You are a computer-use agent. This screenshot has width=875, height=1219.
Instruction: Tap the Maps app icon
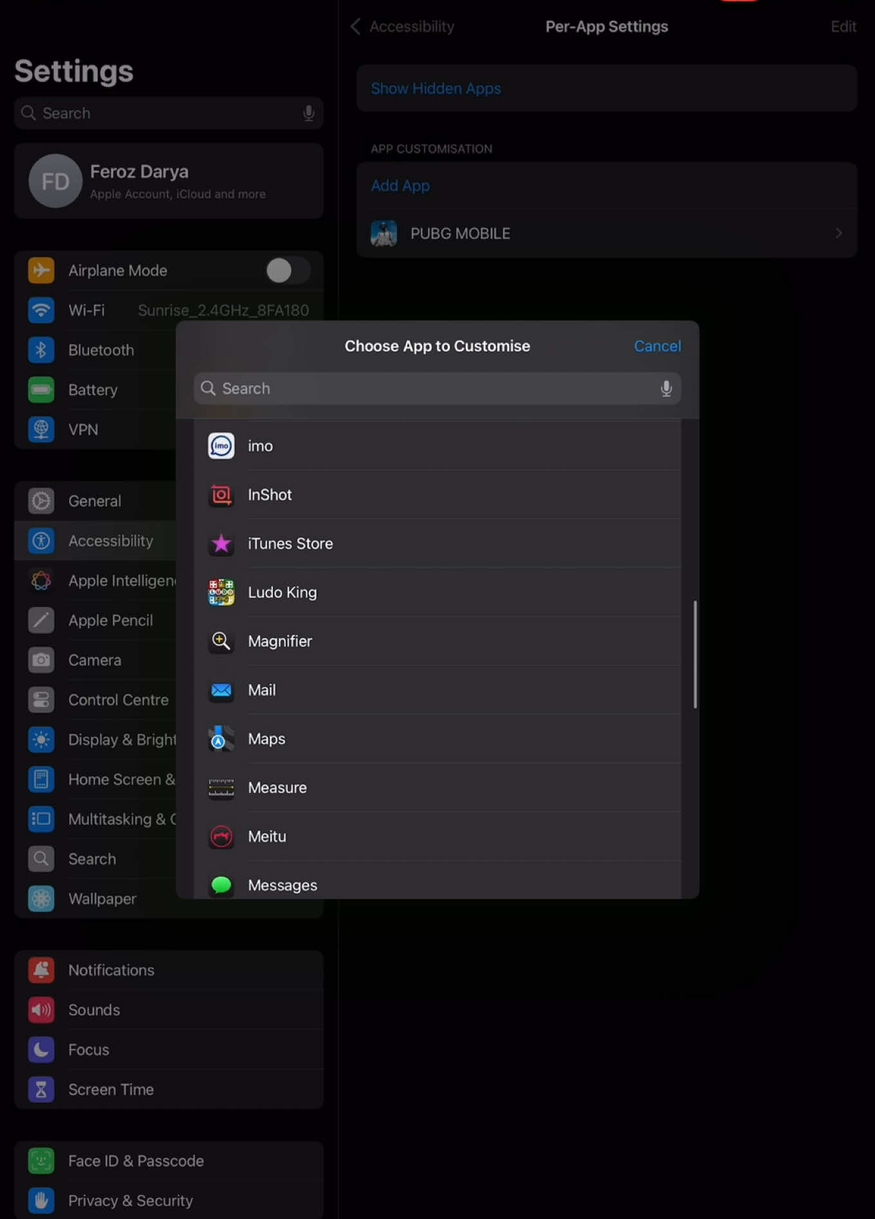221,739
